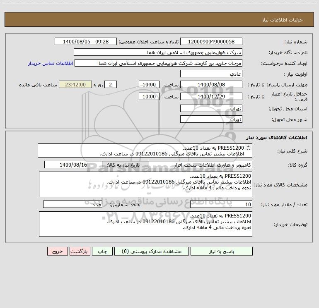Click the 'واحد شمارش:' label
This screenshot has height=308, width=319.
point(125,205)
